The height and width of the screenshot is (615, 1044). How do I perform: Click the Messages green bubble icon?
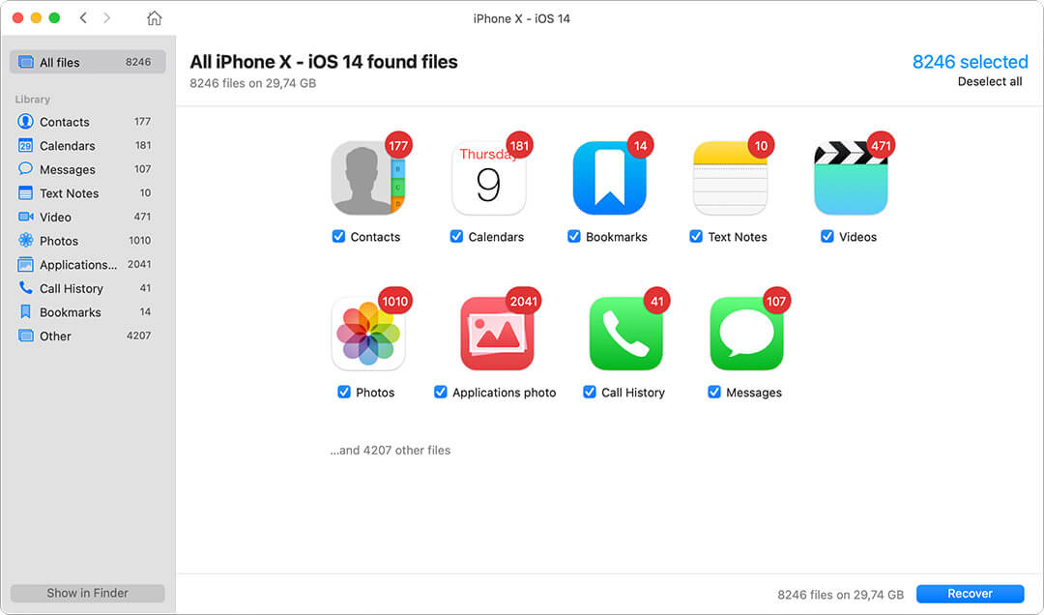pos(746,334)
